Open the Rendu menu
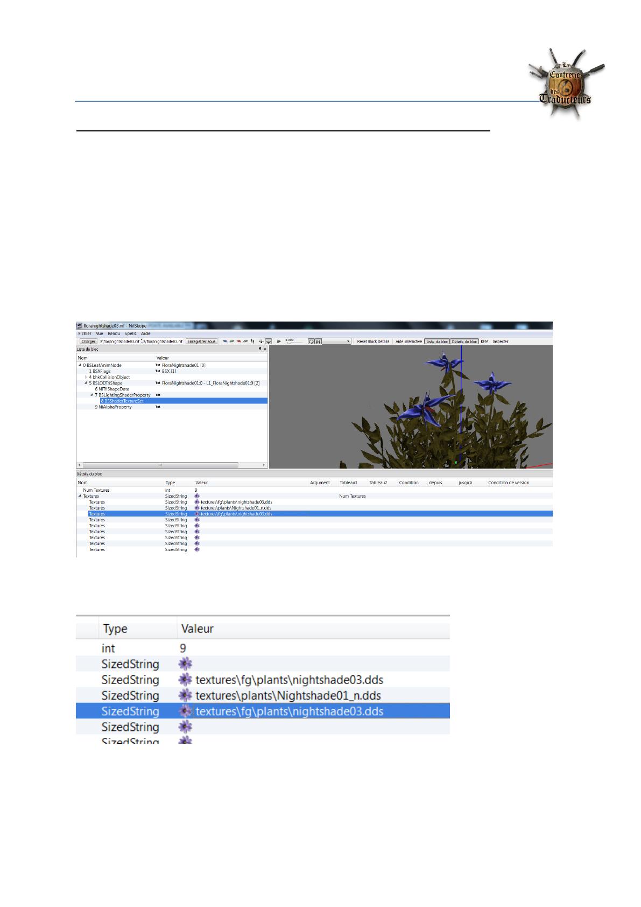The width and height of the screenshot is (641, 907). [x=114, y=333]
